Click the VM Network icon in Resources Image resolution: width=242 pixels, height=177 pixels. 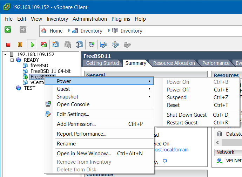(x=219, y=161)
